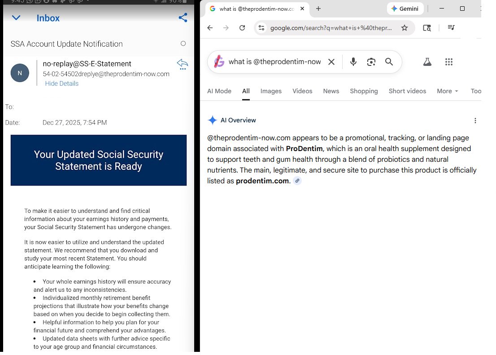Switch to Videos tab
The width and height of the screenshot is (496, 355).
[x=302, y=91]
